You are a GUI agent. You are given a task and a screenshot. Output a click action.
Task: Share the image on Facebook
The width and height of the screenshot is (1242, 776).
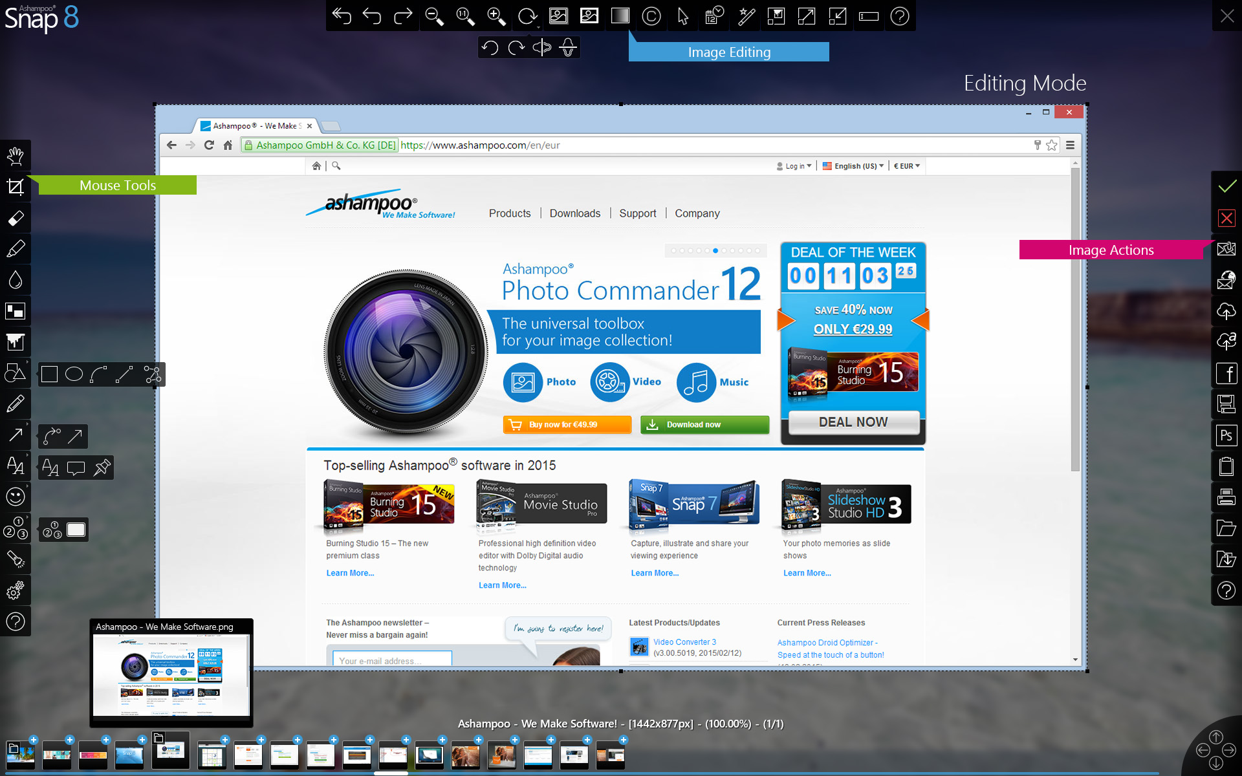tap(1226, 373)
